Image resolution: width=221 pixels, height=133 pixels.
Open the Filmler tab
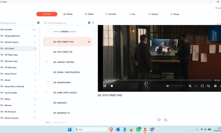tap(68, 14)
